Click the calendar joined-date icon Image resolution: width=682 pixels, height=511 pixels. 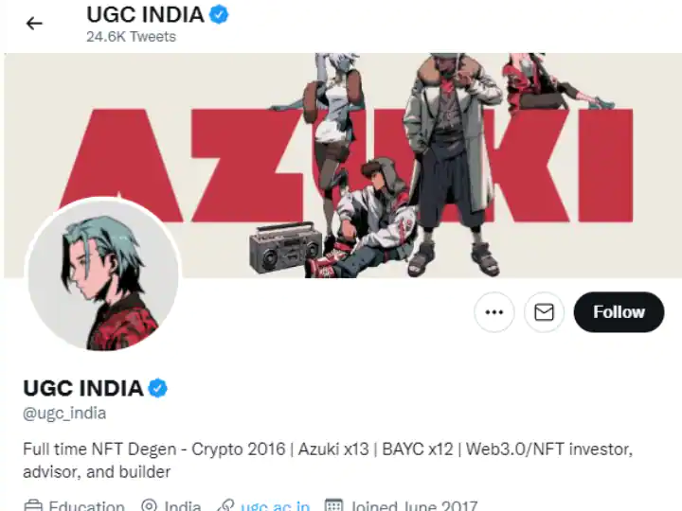(x=333, y=505)
